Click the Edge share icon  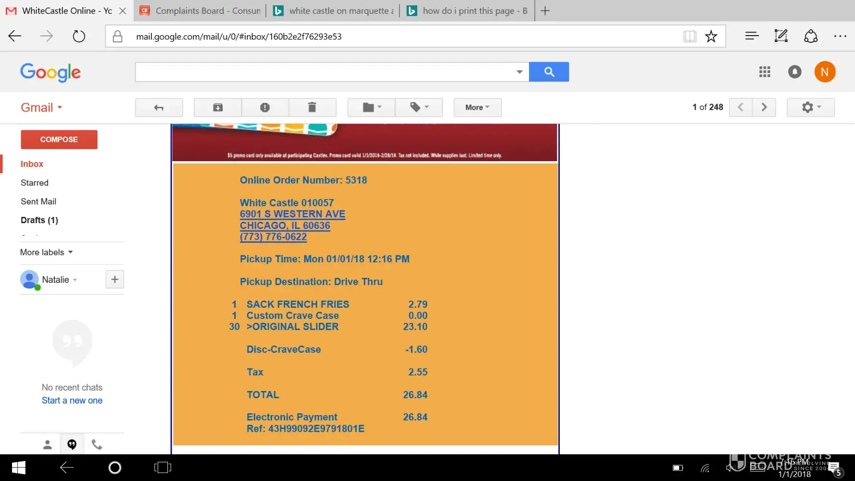(811, 36)
